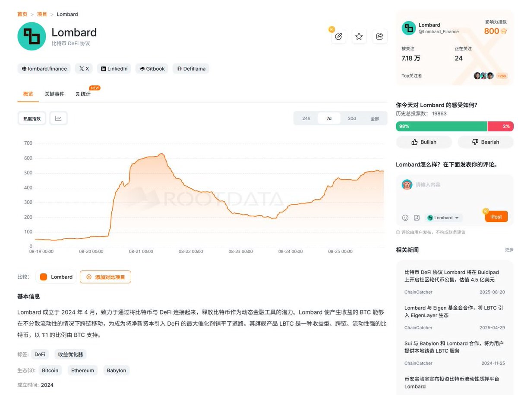Click the Ethereum ecosystem tag
Image resolution: width=518 pixels, height=395 pixels.
coord(82,370)
